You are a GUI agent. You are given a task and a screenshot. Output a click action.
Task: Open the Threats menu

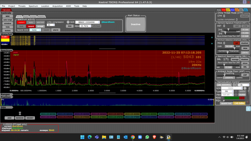22,6
